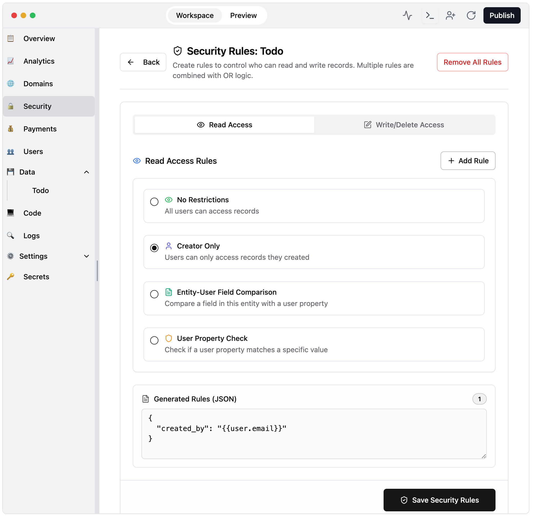Click the sidebar vertical scrollbar handle
Screen dimensions: 533x517
(x=97, y=271)
